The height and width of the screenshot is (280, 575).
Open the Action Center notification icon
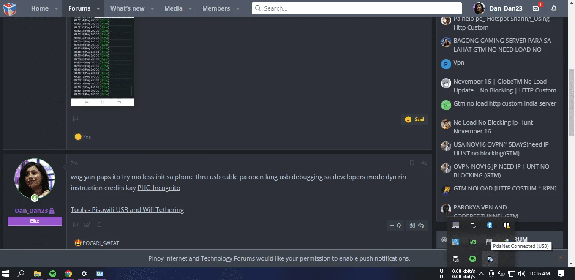561,274
